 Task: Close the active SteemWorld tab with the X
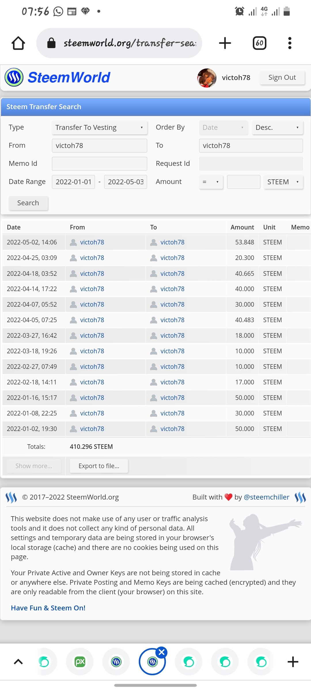pyautogui.click(x=162, y=652)
